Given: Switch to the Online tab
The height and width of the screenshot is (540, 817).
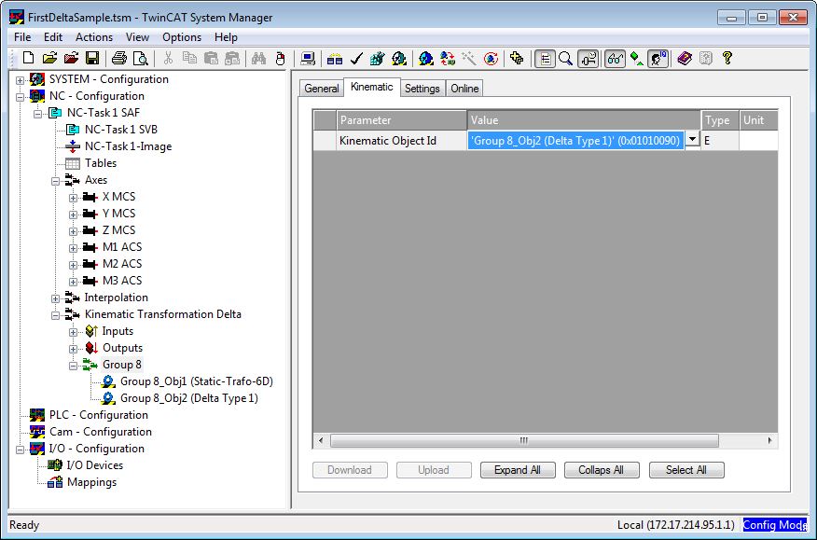Looking at the screenshot, I should point(464,88).
